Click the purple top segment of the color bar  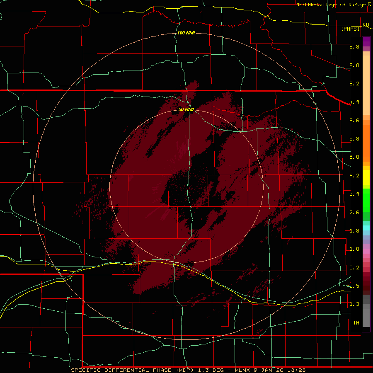(366, 41)
